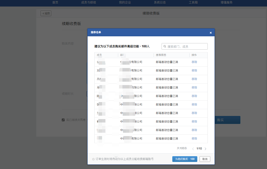
Task: Click the left pagination chevron
Action: click(x=193, y=148)
